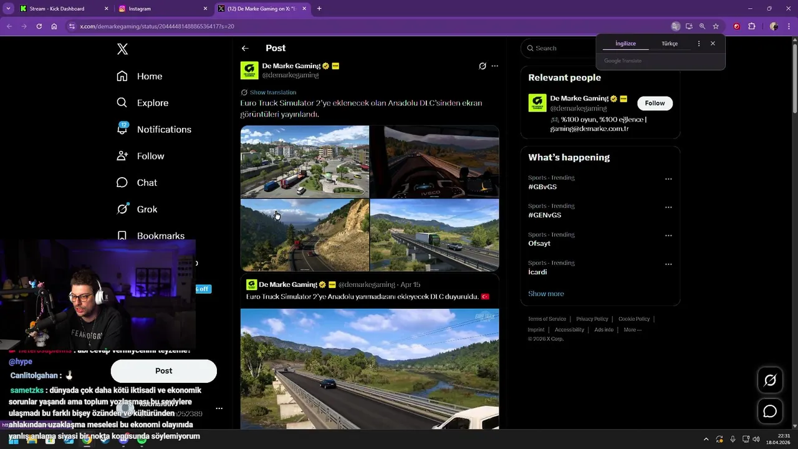The height and width of the screenshot is (449, 798).
Task: Click the floating Grok button
Action: point(770,380)
